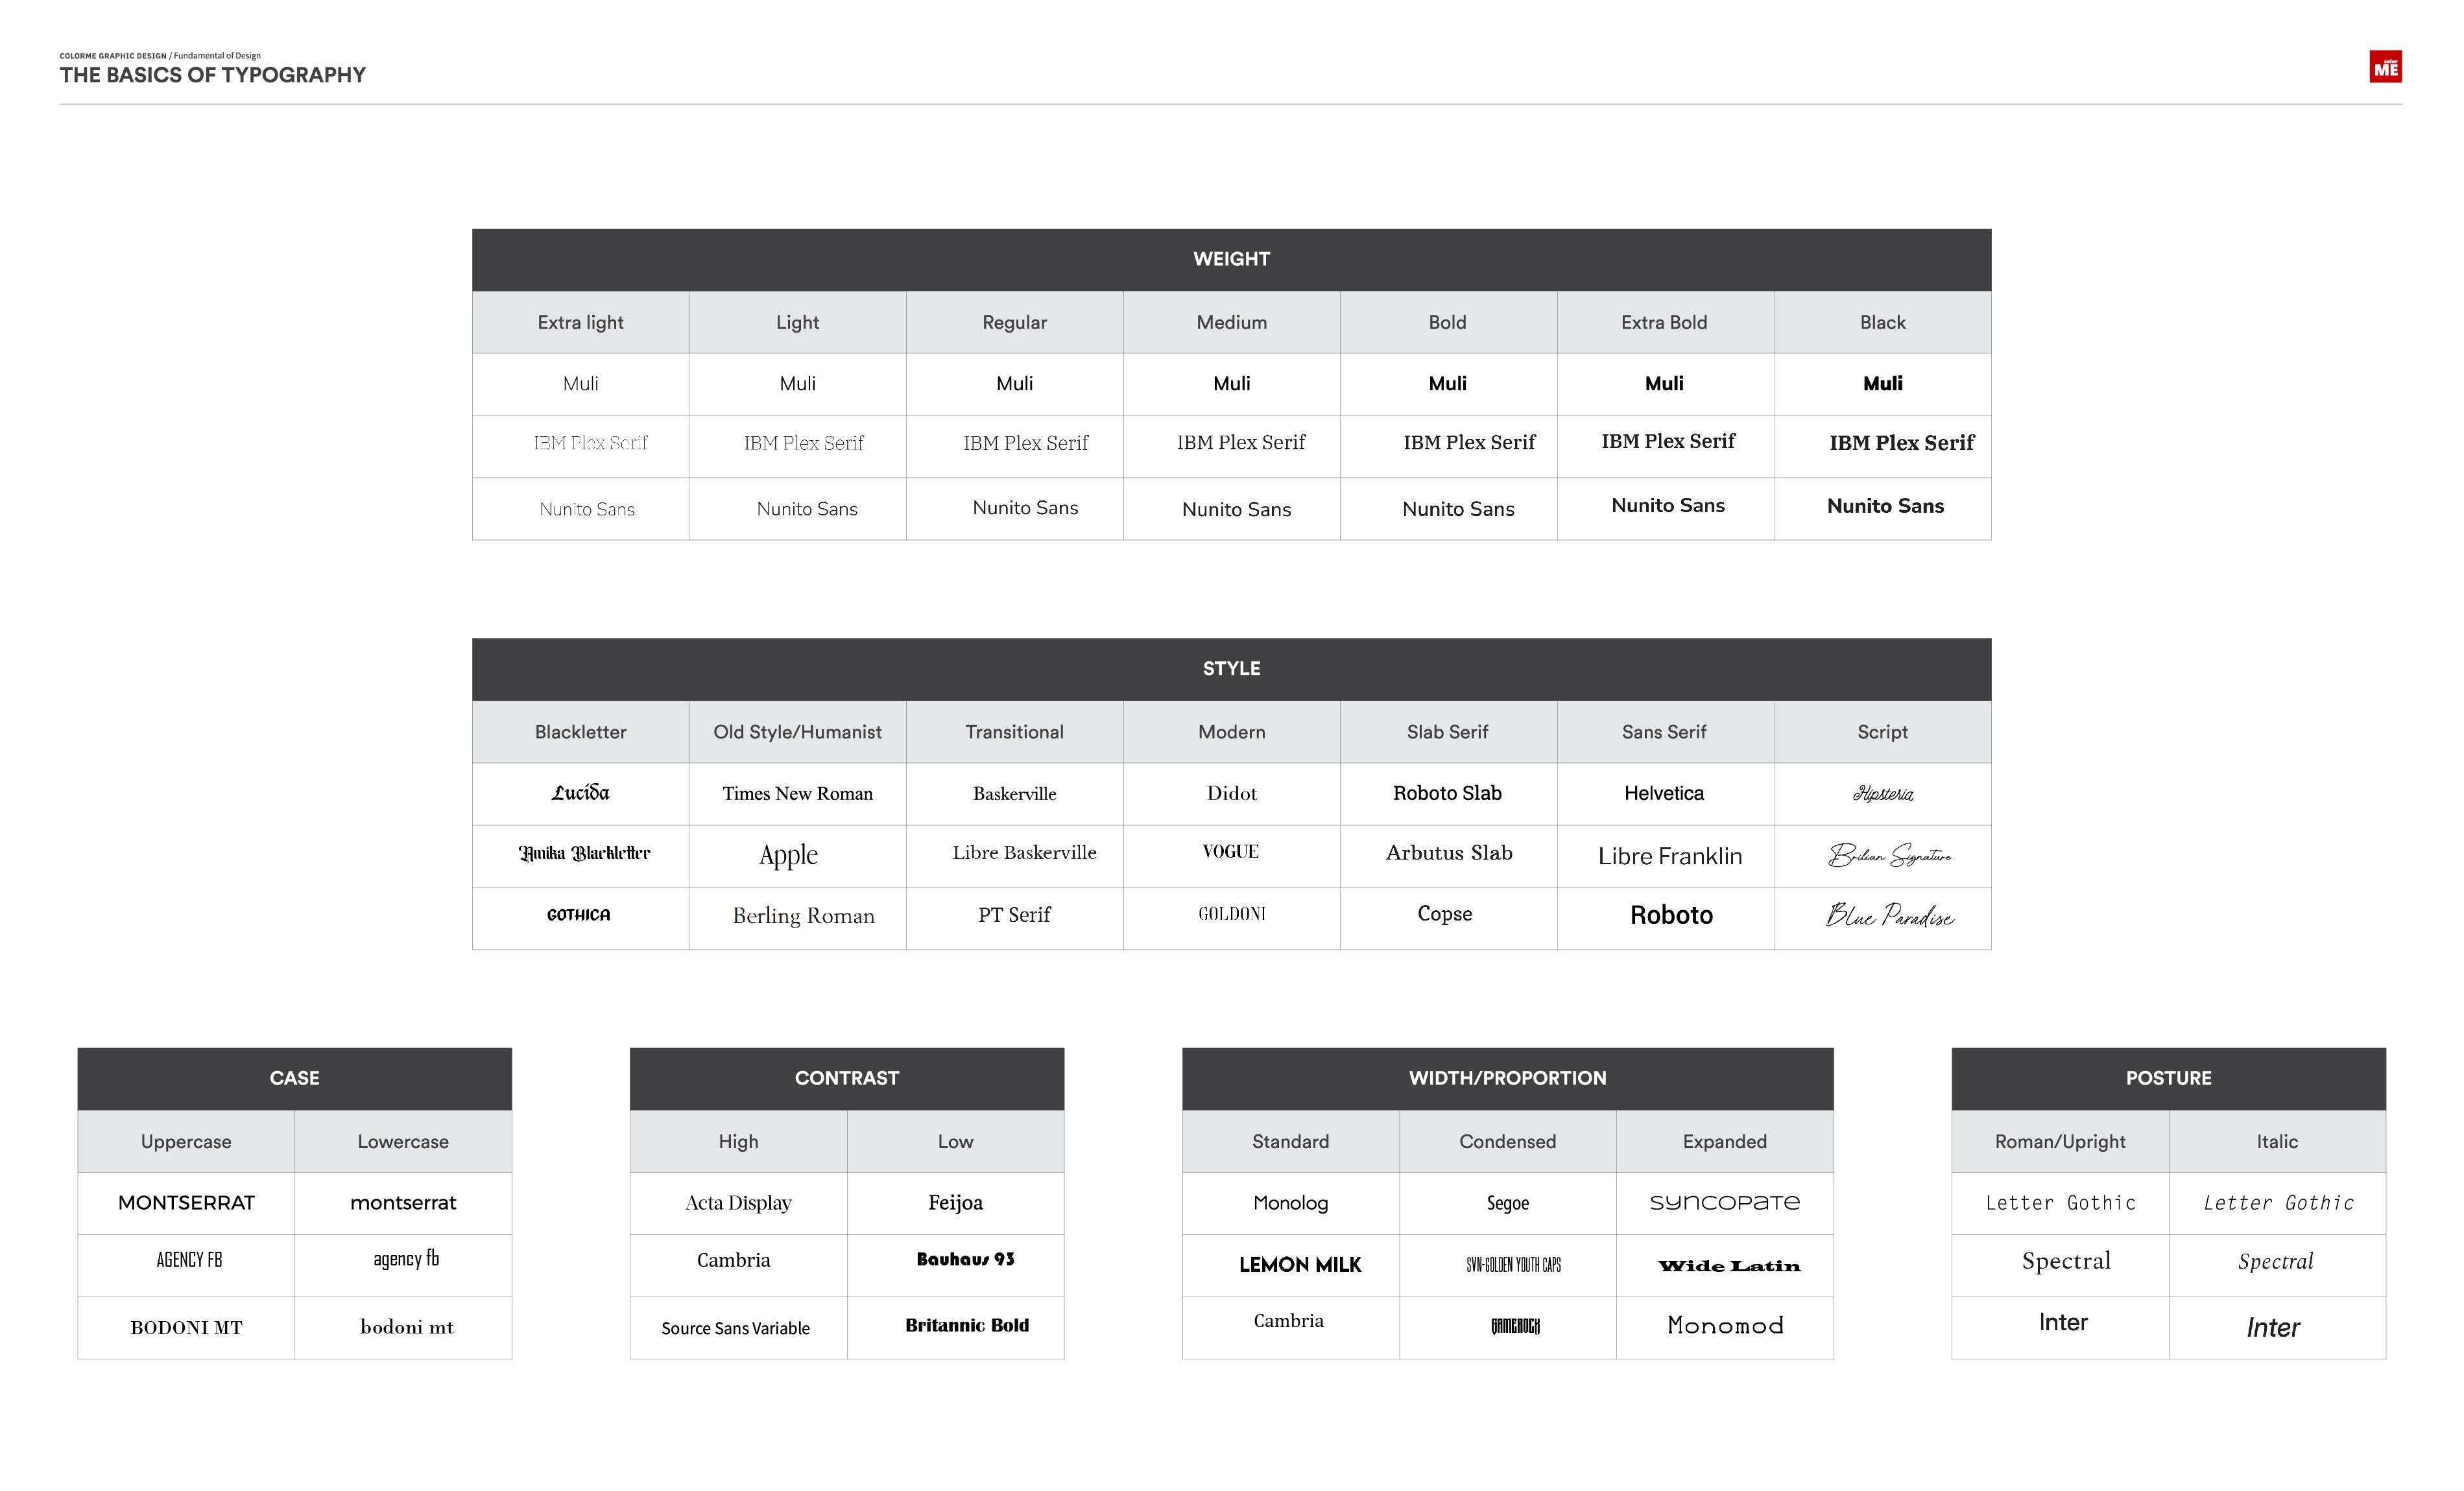Select the italic 'Spectral' cell
Screen dimensions: 2464x1491
[x=2277, y=1265]
